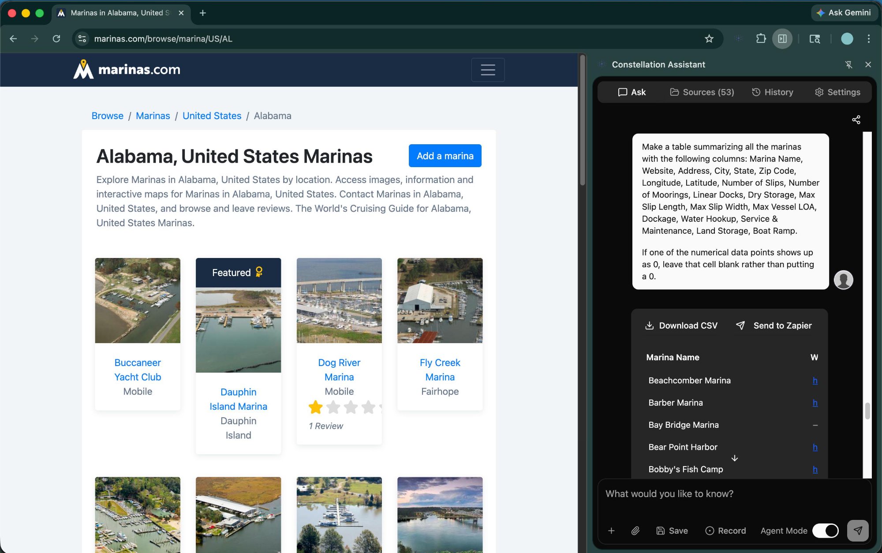Jump to bottom with the down arrow
882x553 pixels.
[x=735, y=458]
